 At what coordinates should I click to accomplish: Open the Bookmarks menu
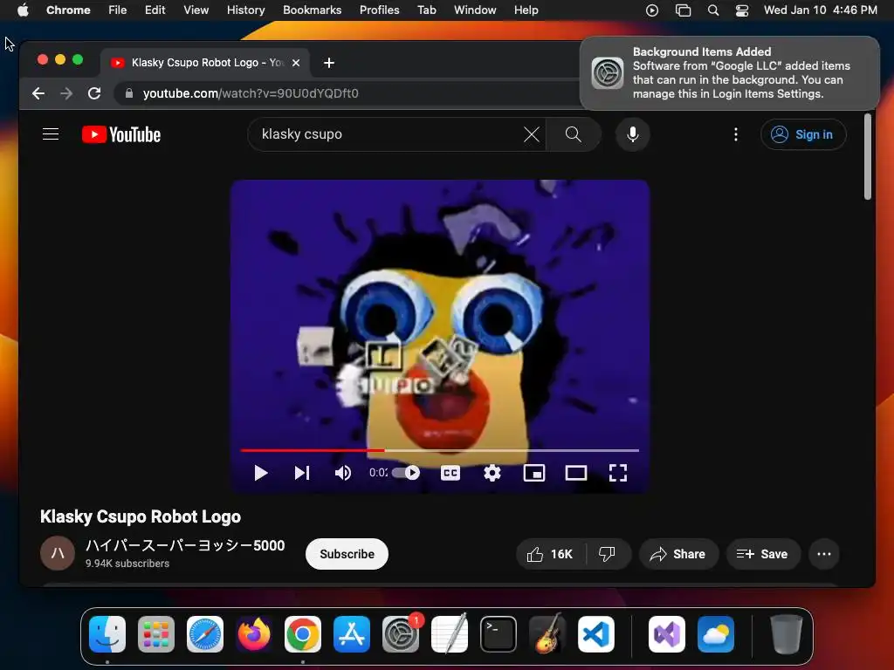pos(312,10)
